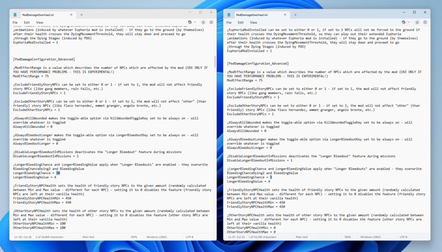Click 'FriendlyStoryNPCHealthMin = 450' in right window
442x252 pixels.
tap(256, 202)
